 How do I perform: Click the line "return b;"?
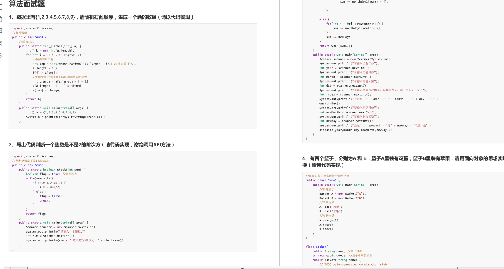(x=34, y=99)
